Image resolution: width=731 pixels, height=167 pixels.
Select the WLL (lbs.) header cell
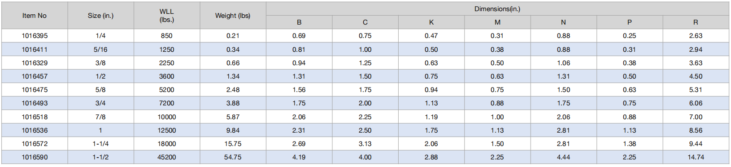(x=167, y=16)
